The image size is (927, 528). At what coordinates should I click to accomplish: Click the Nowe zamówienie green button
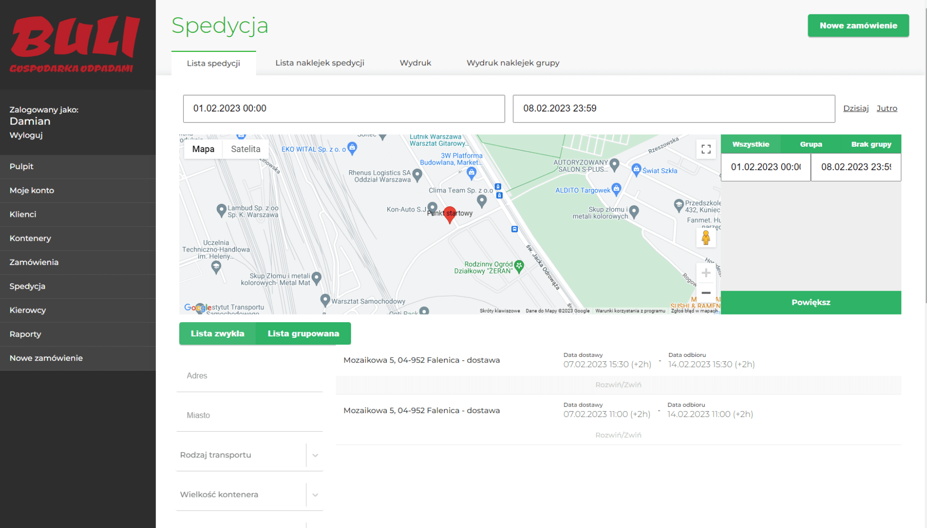[858, 26]
